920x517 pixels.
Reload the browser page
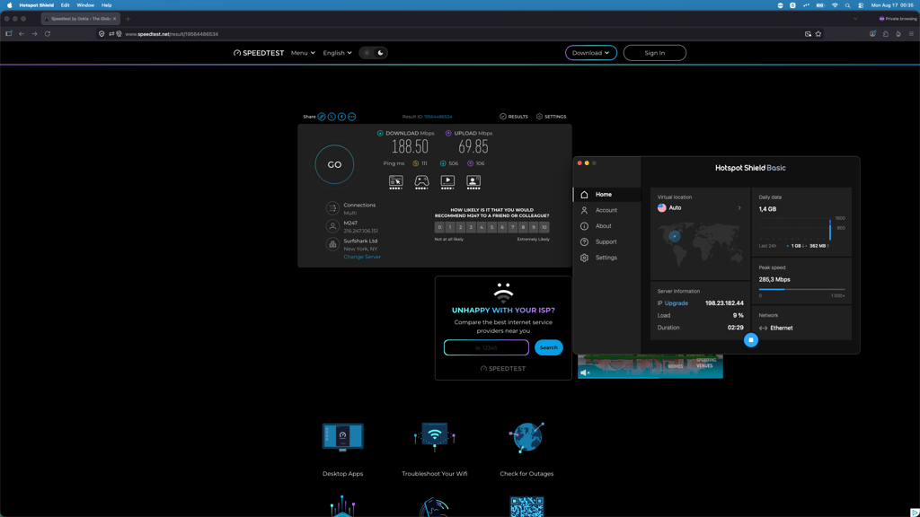(48, 34)
